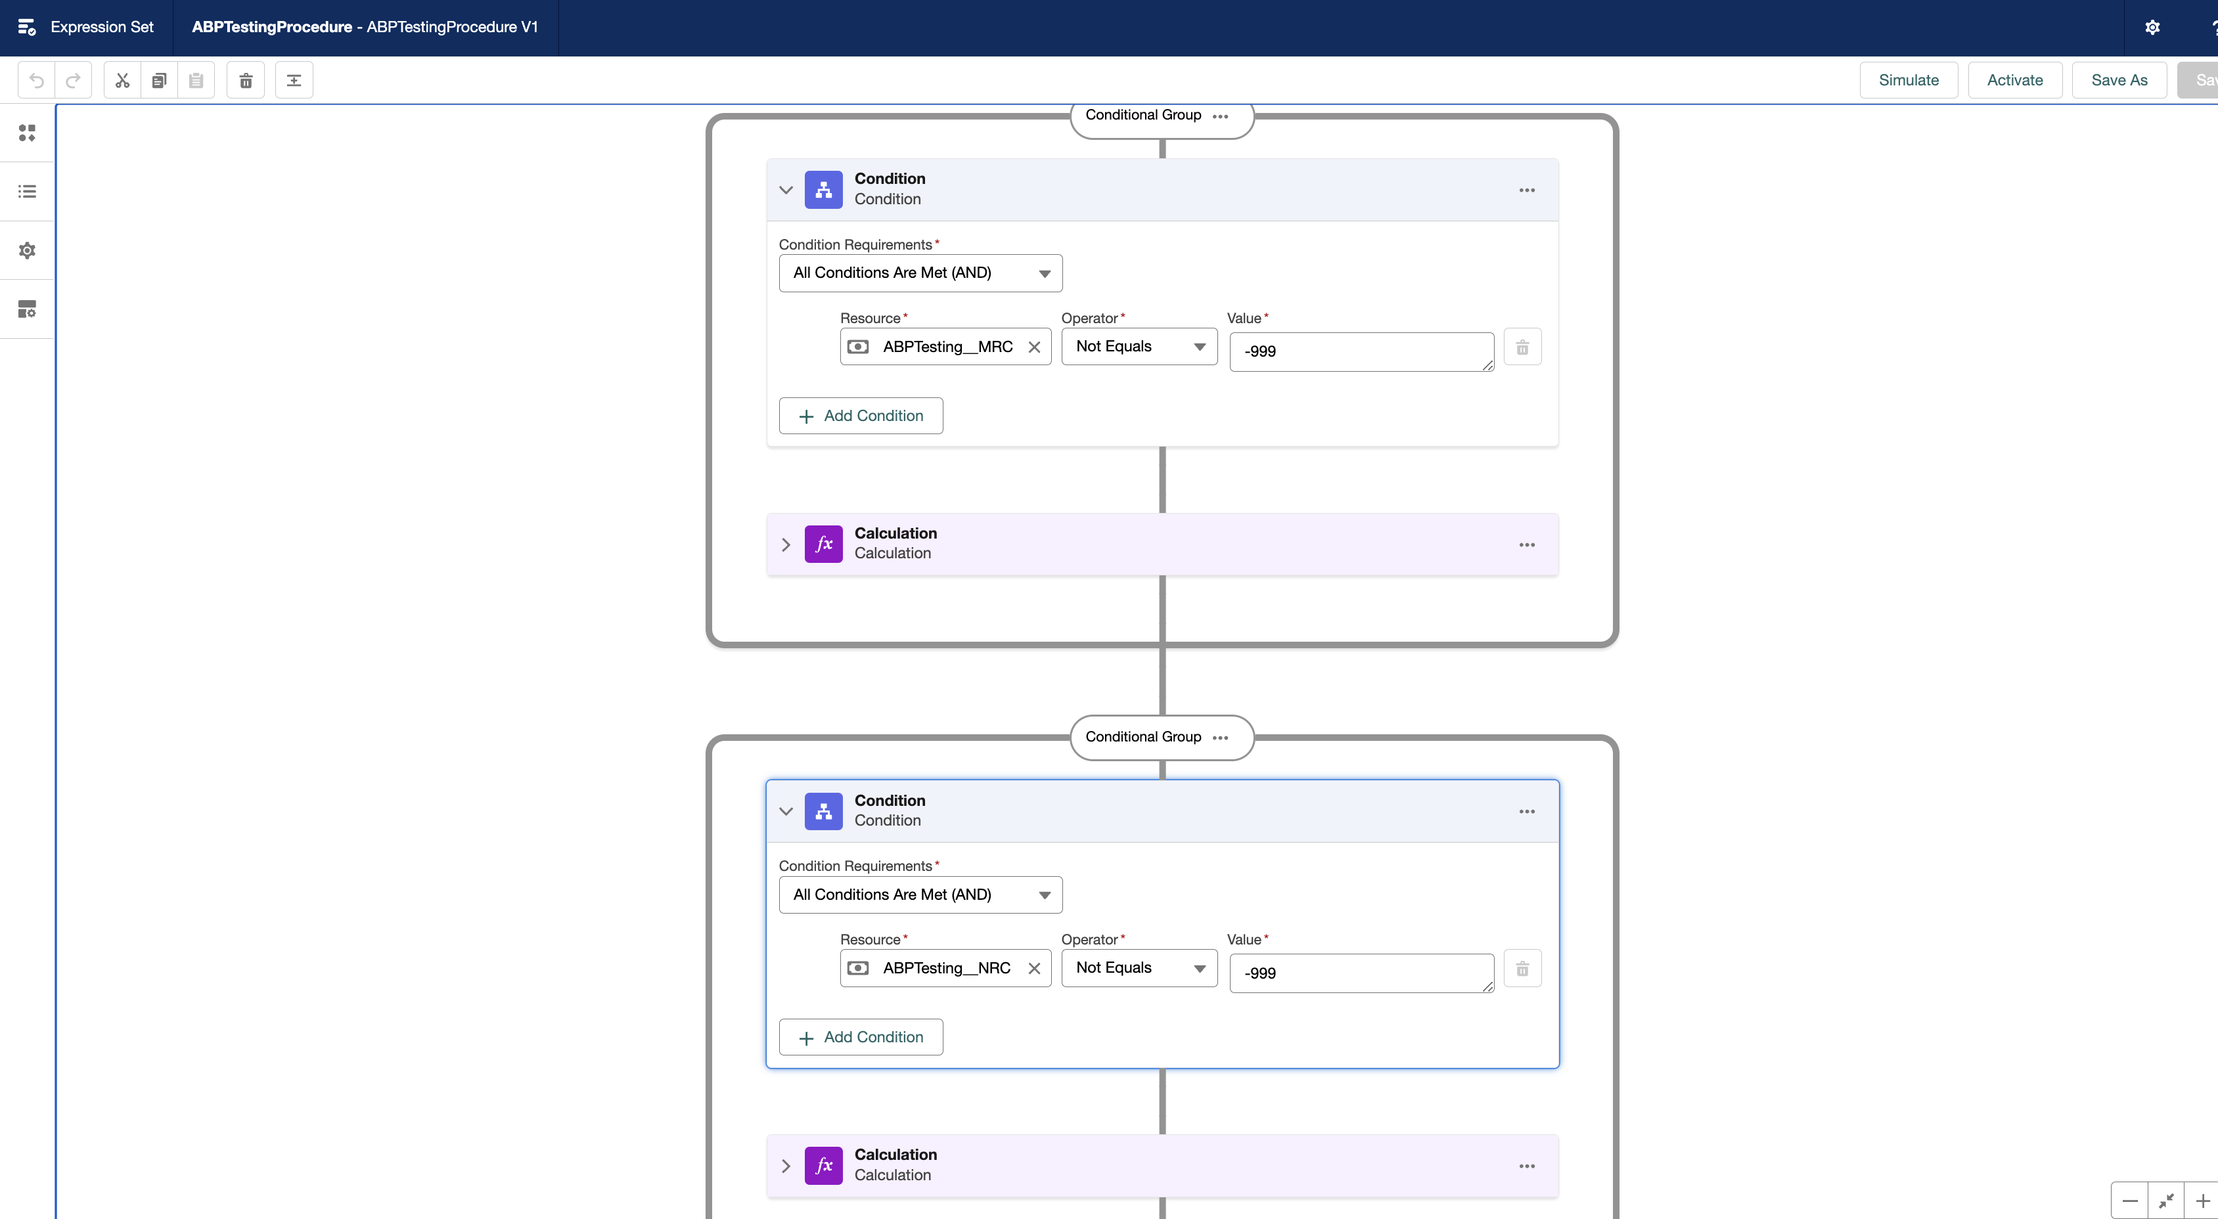The height and width of the screenshot is (1219, 2218).
Task: Click the zoom out minus icon
Action: click(x=2130, y=1201)
